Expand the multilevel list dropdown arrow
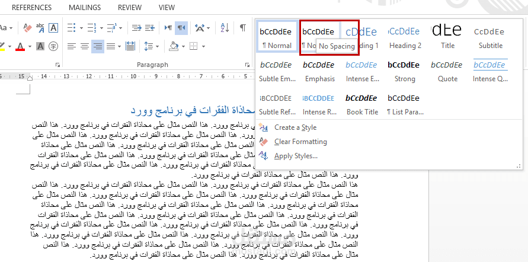The image size is (528, 262). tap(121, 28)
